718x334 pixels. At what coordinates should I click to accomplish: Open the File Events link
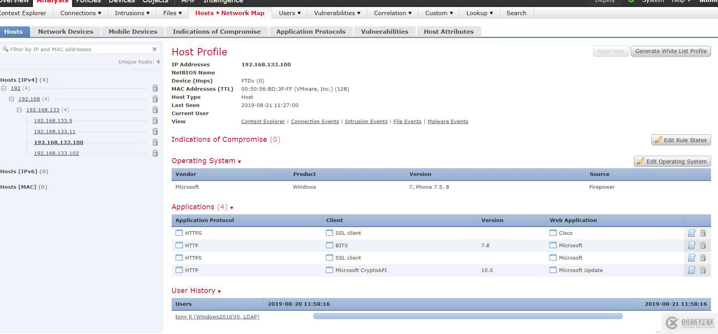(407, 121)
